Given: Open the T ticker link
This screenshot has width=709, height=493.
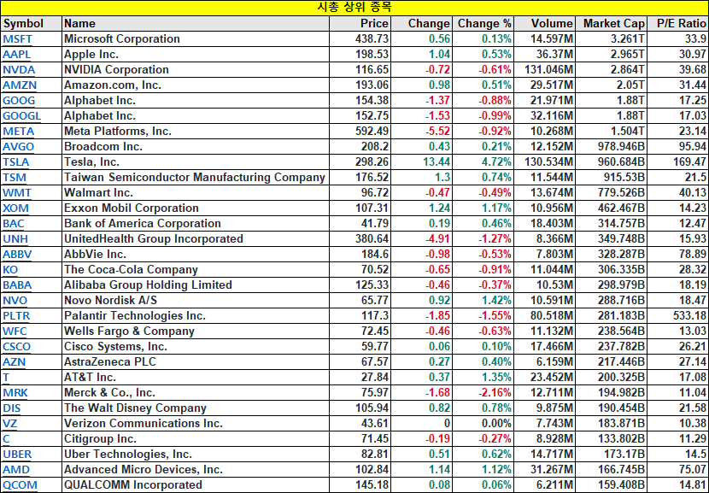Looking at the screenshot, I should 6,378.
